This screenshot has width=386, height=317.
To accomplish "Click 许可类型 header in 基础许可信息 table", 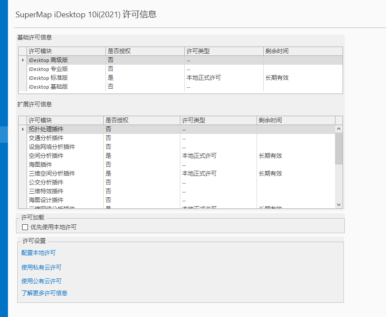I will click(224, 51).
